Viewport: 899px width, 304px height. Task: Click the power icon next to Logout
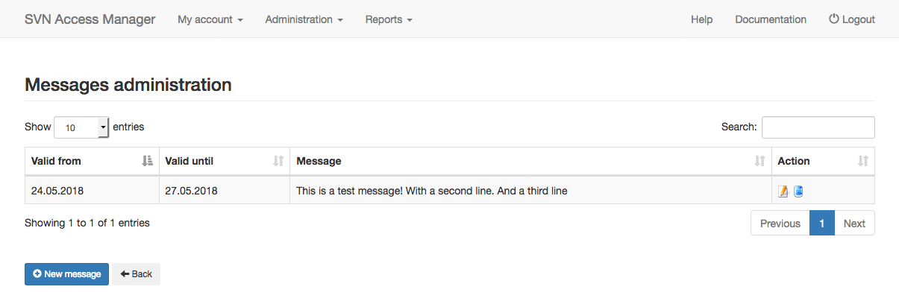point(834,19)
